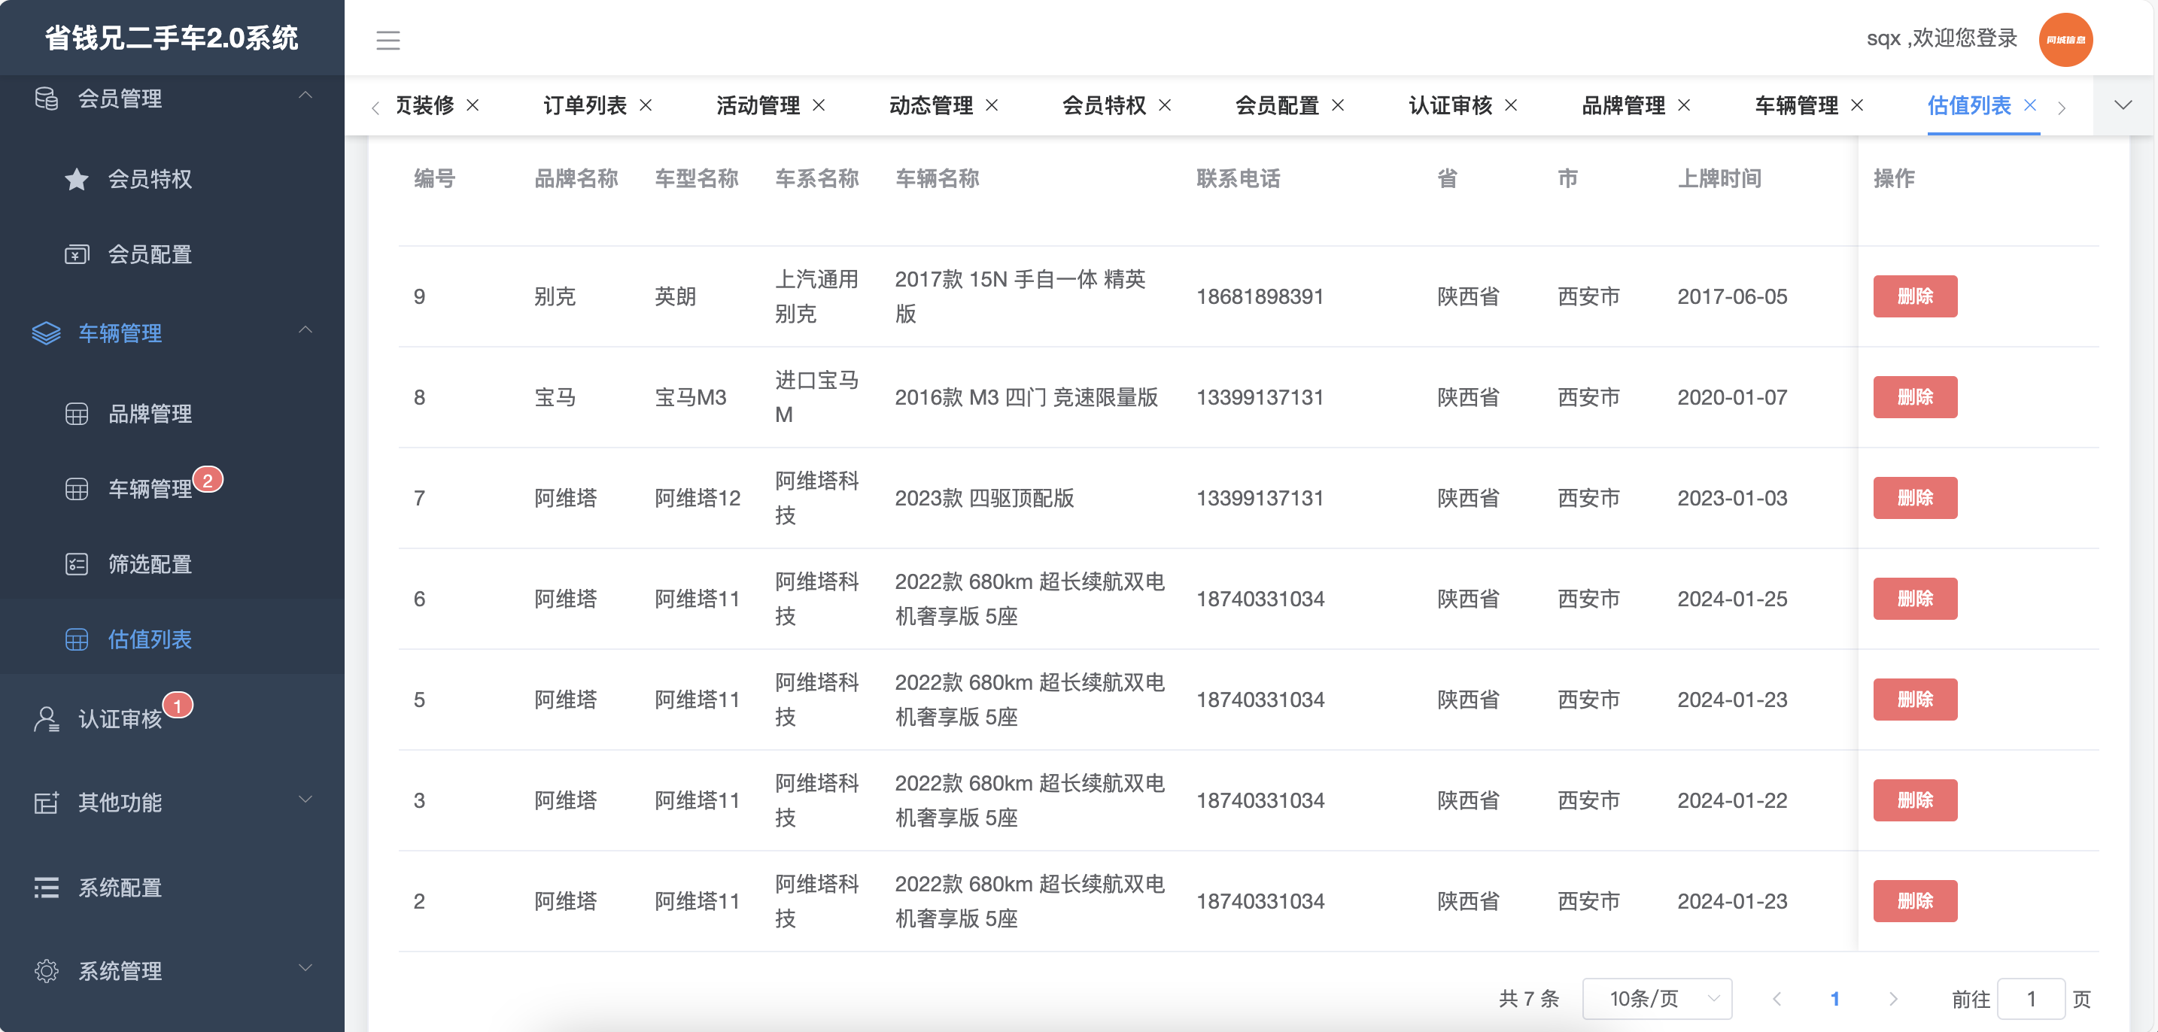Go to next page arrow
The height and width of the screenshot is (1032, 2158).
[x=1893, y=998]
